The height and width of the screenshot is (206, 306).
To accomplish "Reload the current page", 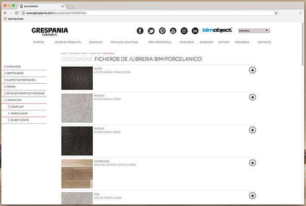I will coord(17,13).
